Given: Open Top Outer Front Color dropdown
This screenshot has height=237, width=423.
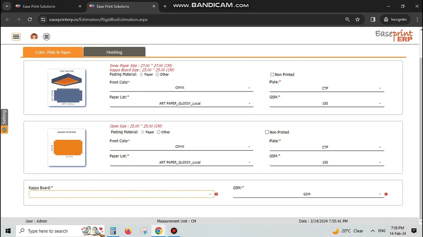Looking at the screenshot, I should pos(181,88).
